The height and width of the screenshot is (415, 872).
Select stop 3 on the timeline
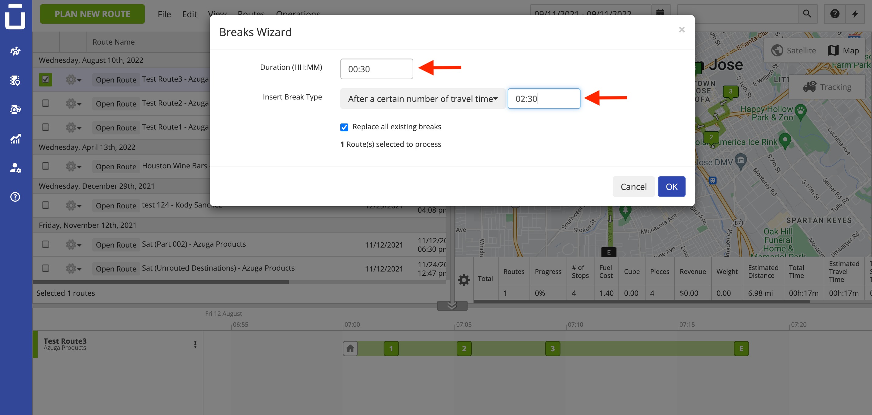click(x=553, y=348)
